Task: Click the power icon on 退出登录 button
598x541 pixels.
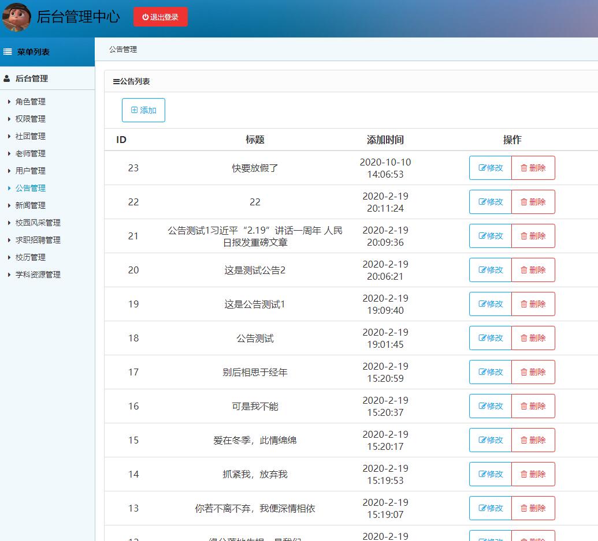Action: pos(144,17)
